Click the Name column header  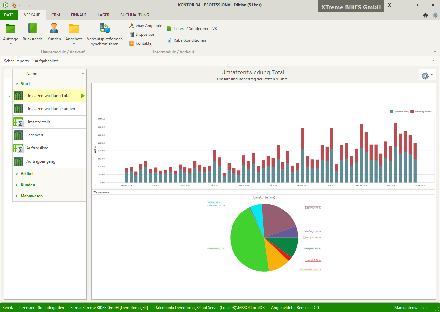[55, 74]
